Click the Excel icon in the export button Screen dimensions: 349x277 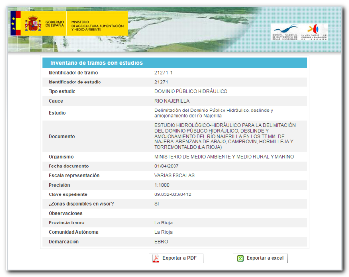240,258
